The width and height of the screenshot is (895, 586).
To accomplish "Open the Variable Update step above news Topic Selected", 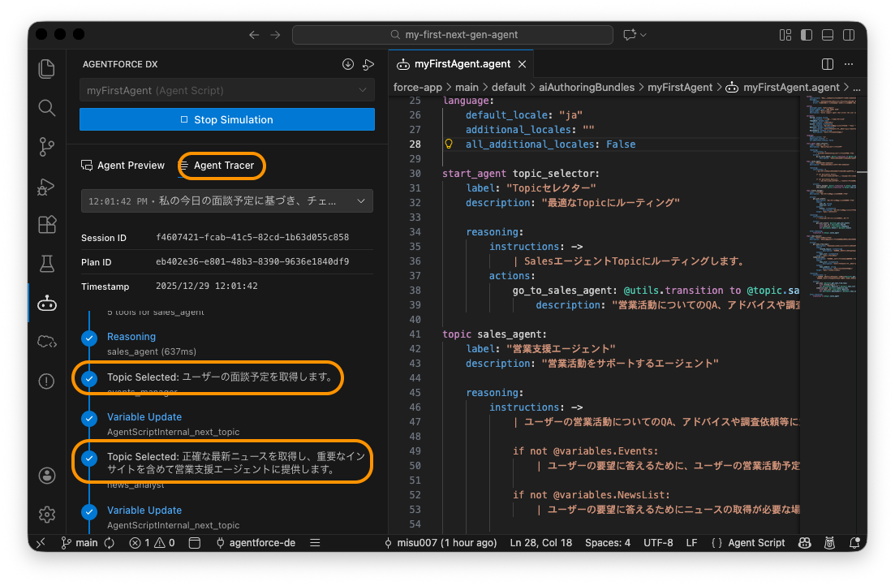I will pos(144,417).
